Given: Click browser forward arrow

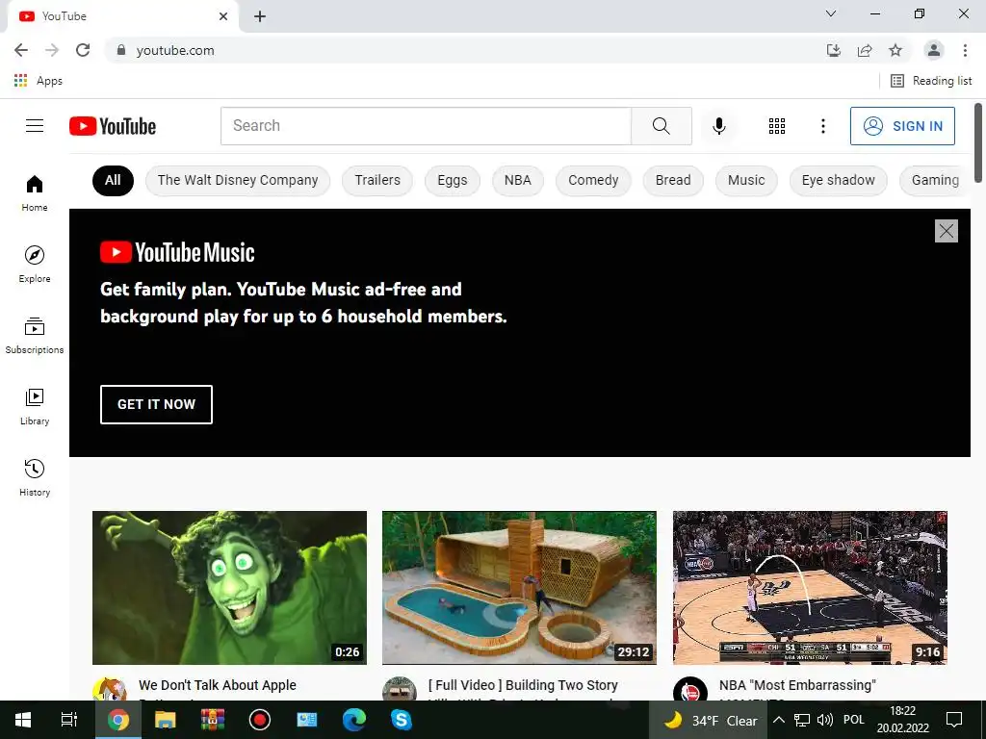Looking at the screenshot, I should click(52, 50).
